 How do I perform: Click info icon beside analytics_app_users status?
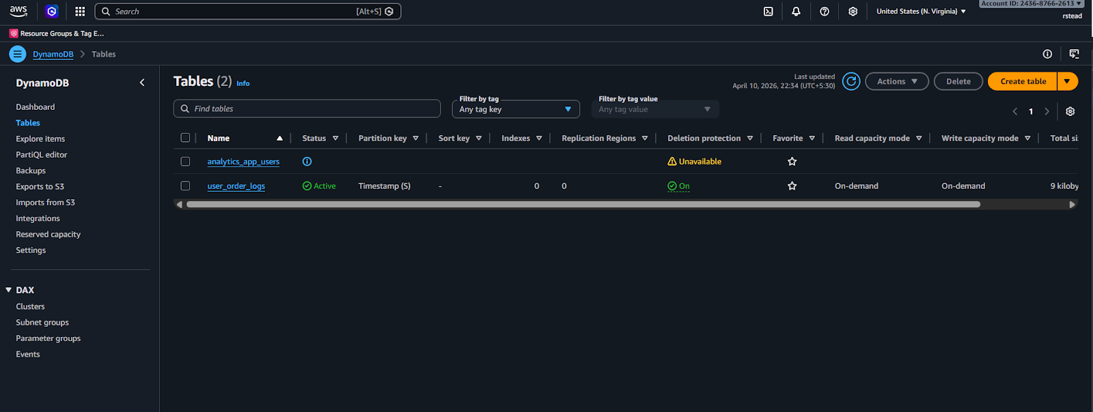pyautogui.click(x=307, y=162)
